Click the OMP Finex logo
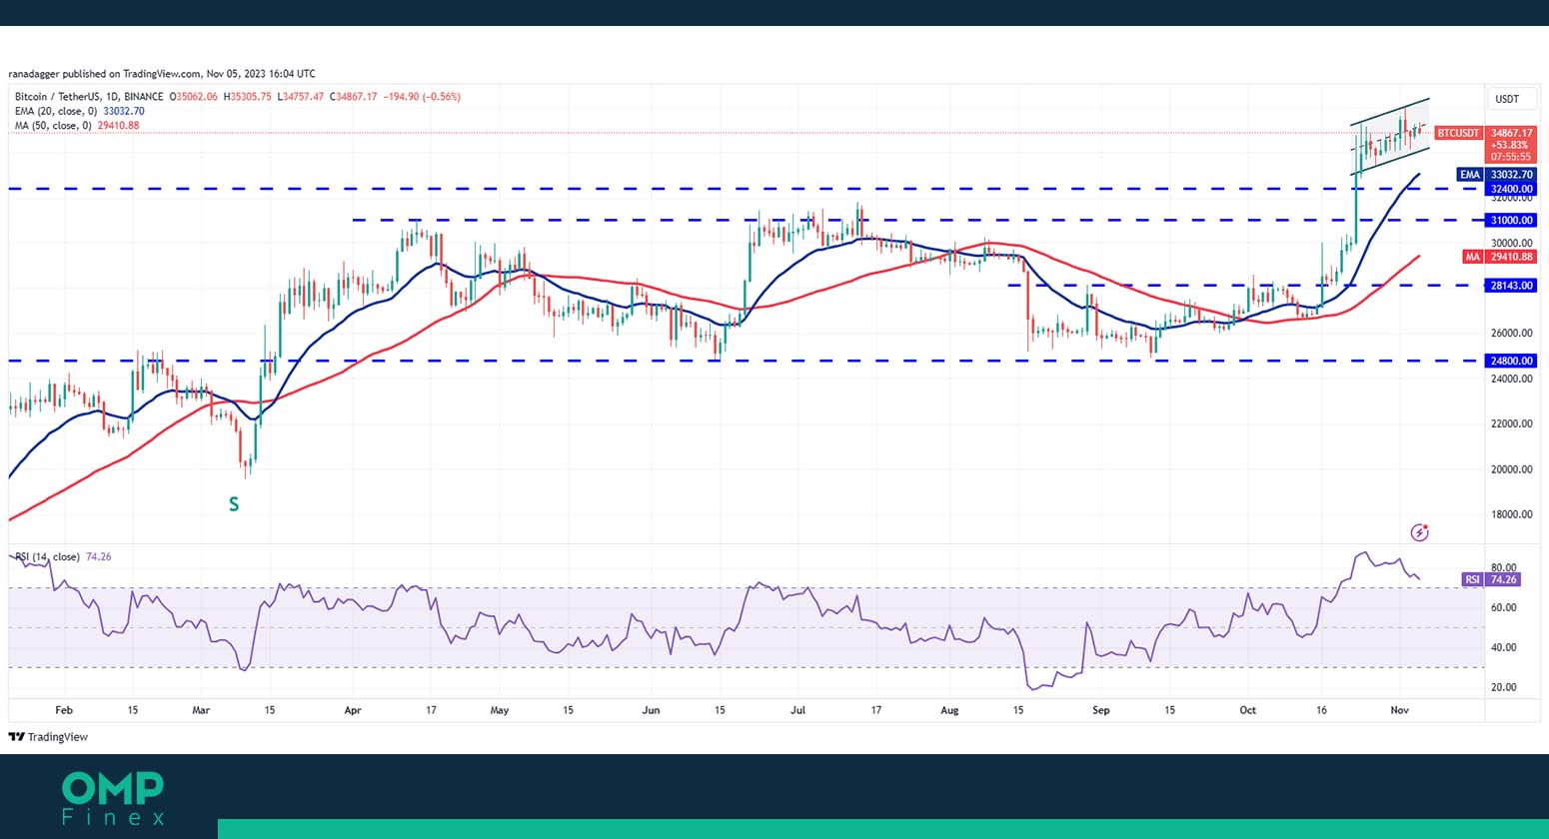1549x839 pixels. [x=113, y=798]
